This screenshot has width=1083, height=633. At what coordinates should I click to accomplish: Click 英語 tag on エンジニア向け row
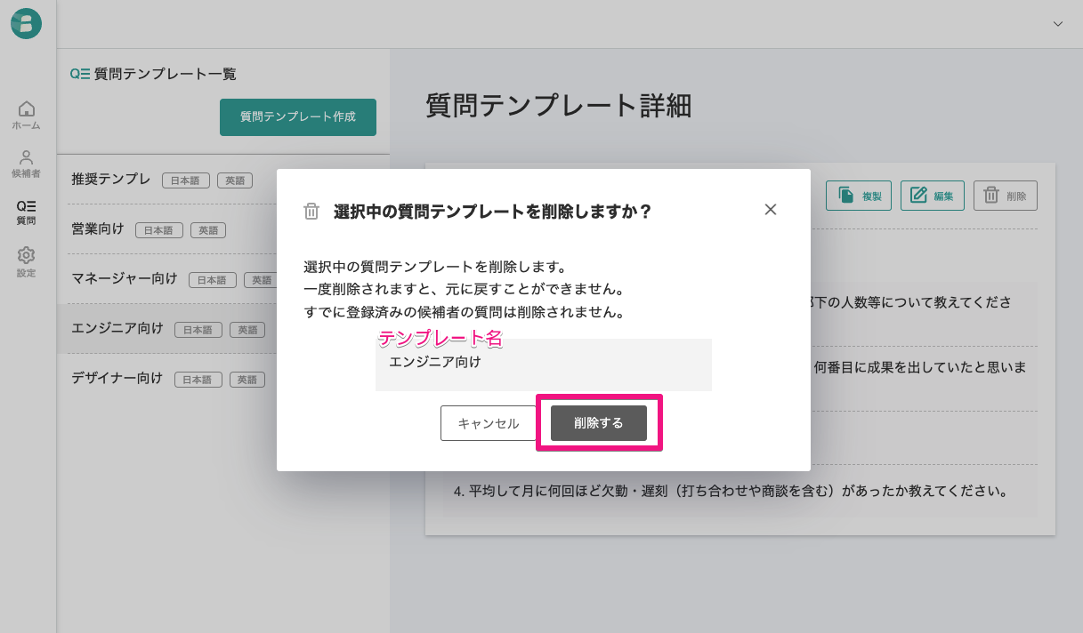tap(247, 330)
